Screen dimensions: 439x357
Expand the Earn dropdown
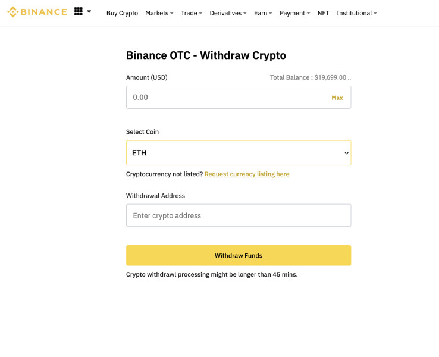[x=263, y=13]
